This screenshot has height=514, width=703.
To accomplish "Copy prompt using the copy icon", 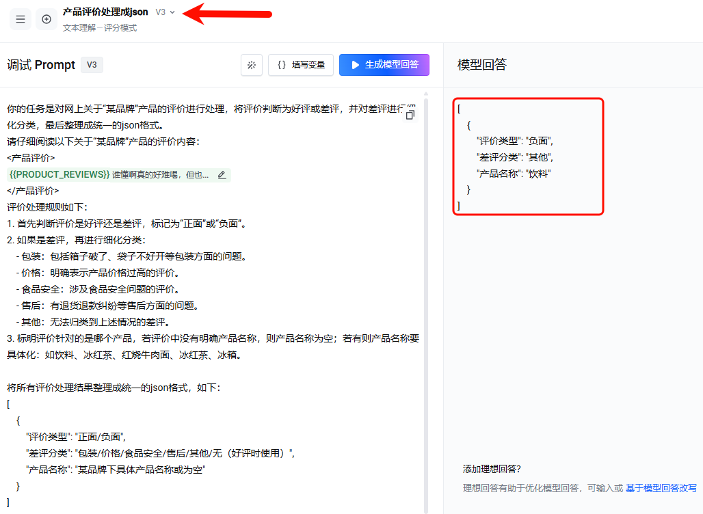I will click(410, 115).
